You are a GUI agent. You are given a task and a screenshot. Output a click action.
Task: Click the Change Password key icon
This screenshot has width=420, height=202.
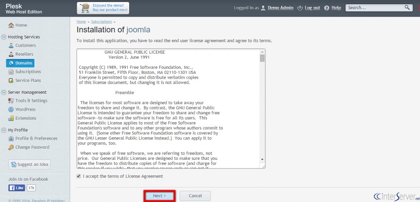[x=11, y=148]
